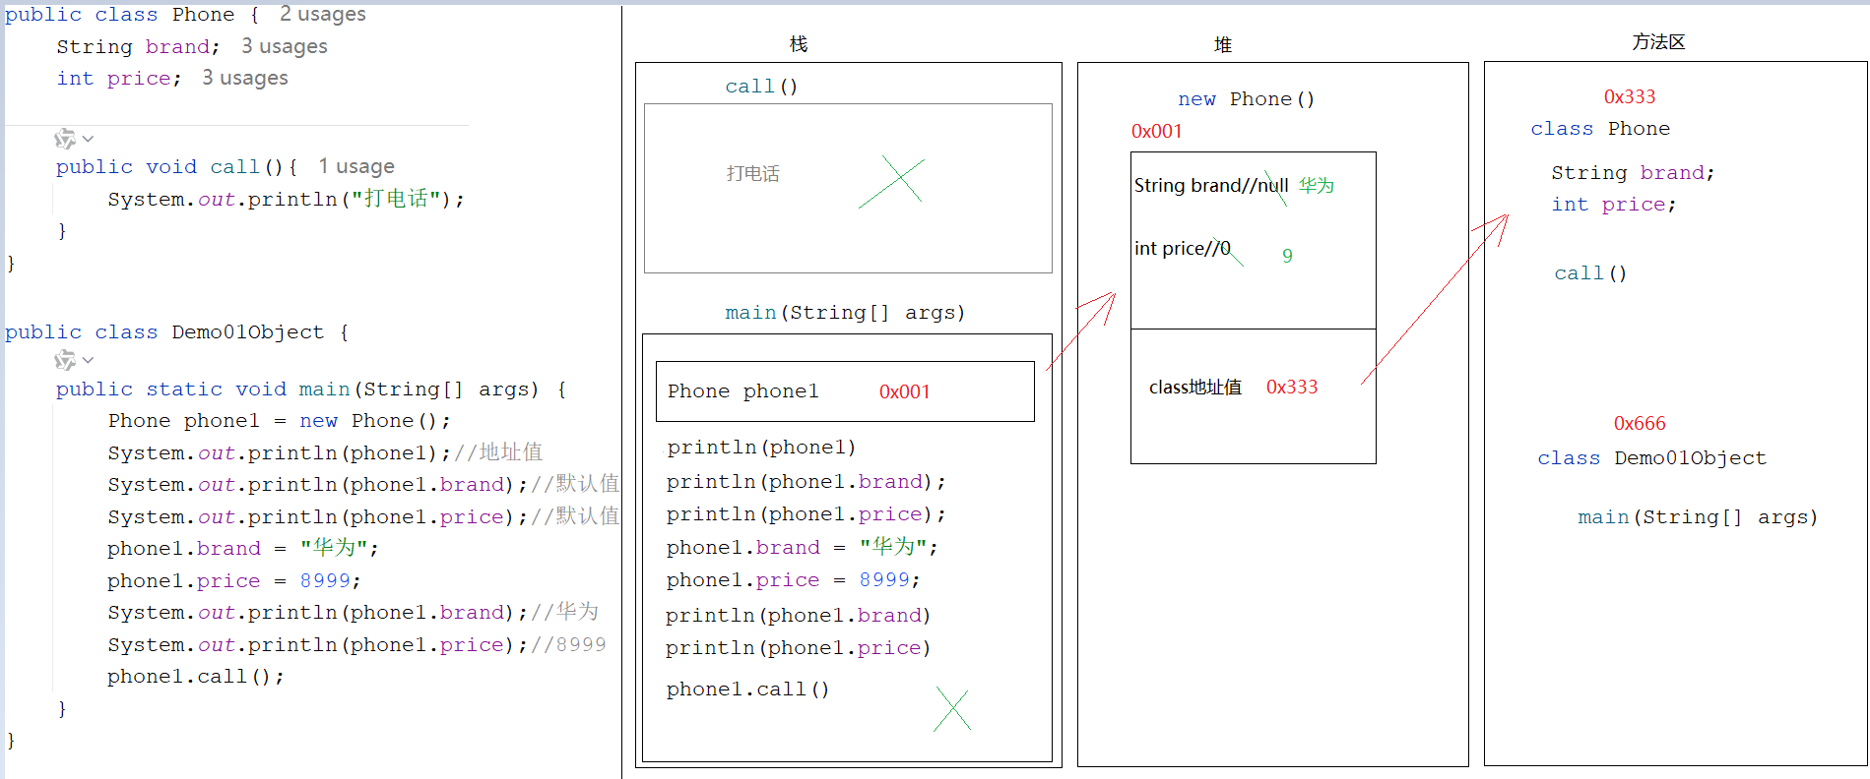
Task: Open the '2 usages' hint for class Phone
Action: point(322,14)
